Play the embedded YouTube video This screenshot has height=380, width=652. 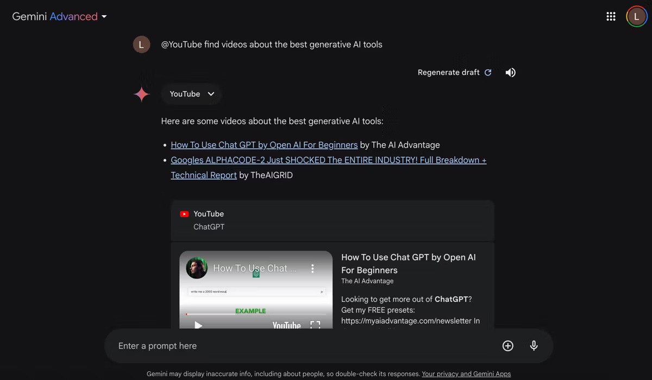click(x=198, y=325)
